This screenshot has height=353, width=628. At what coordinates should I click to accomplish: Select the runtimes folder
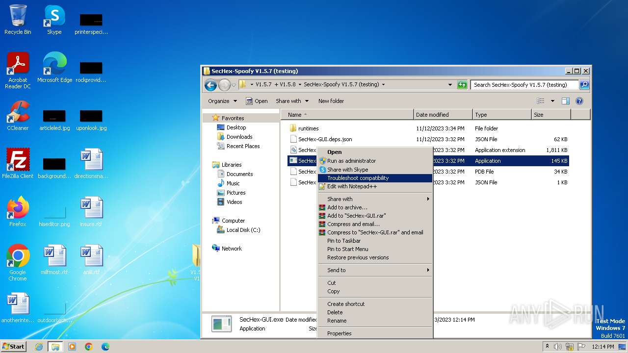tap(308, 128)
